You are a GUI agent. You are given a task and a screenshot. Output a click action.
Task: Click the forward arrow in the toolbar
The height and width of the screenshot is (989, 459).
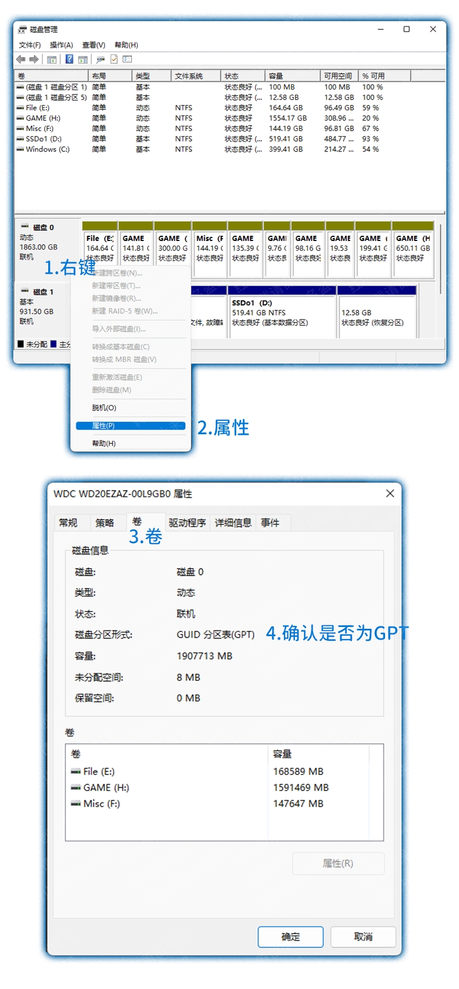tap(34, 59)
